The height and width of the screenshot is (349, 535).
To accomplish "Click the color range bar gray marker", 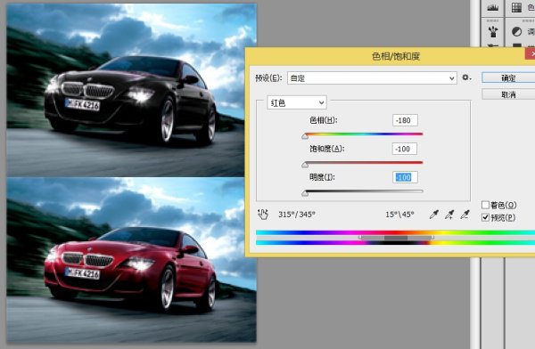I will pos(396,238).
